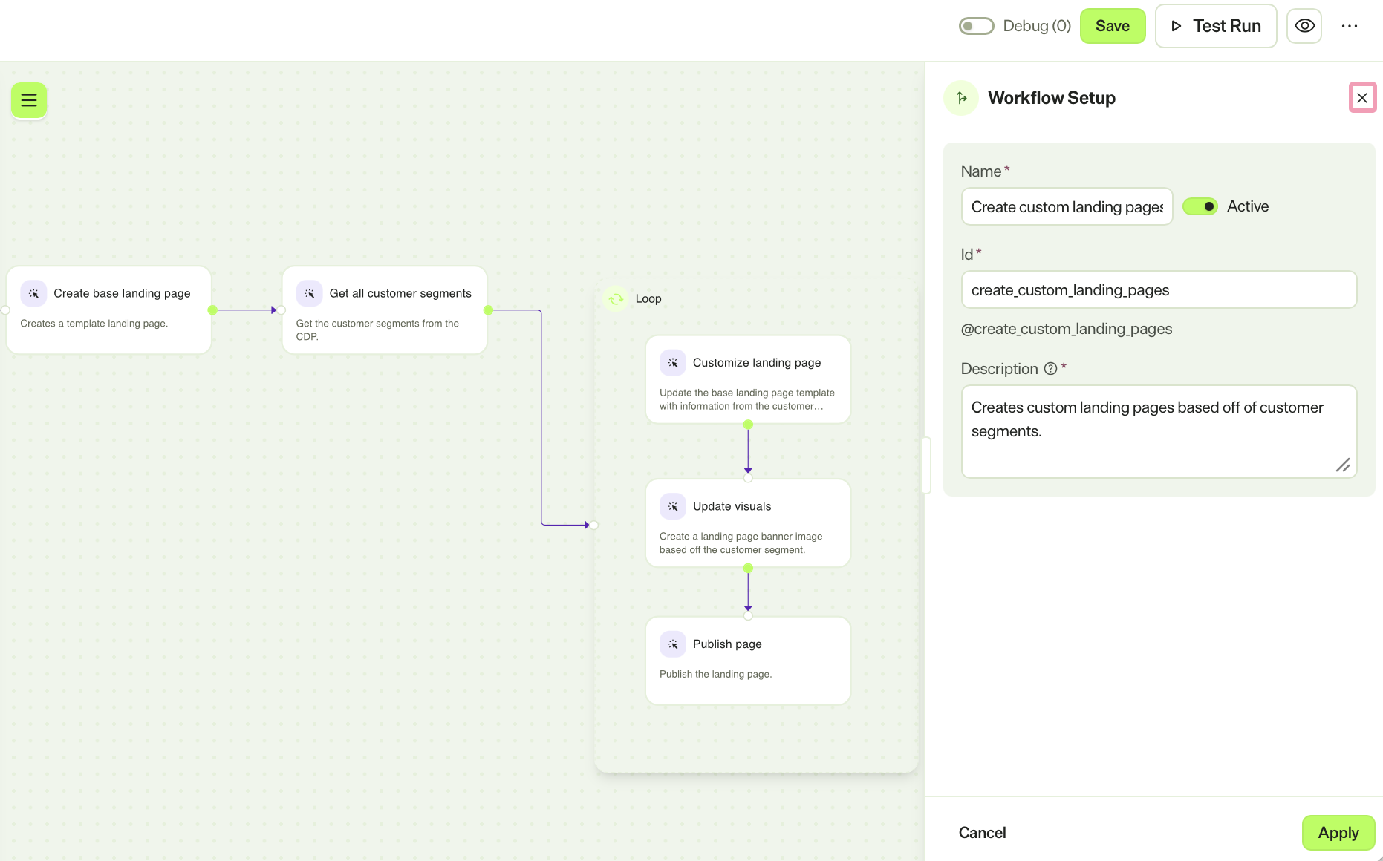
Task: Click output port of Get all customer segments
Action: (x=488, y=310)
